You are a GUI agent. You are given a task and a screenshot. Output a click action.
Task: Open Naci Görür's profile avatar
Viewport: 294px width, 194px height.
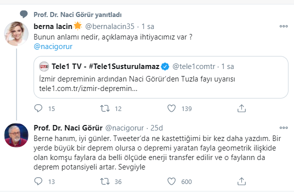pos(17,135)
